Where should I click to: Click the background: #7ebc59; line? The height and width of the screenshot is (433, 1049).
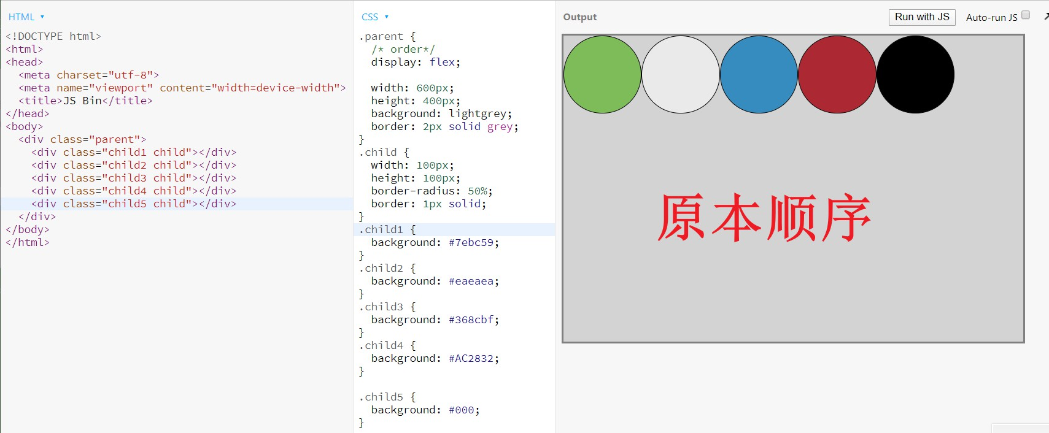(435, 242)
